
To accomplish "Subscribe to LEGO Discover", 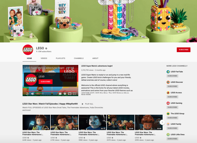I will [x=172, y=86].
